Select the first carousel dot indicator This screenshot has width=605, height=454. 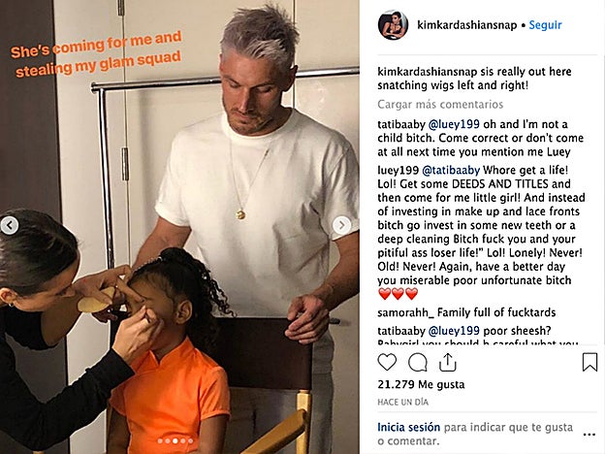(x=160, y=440)
